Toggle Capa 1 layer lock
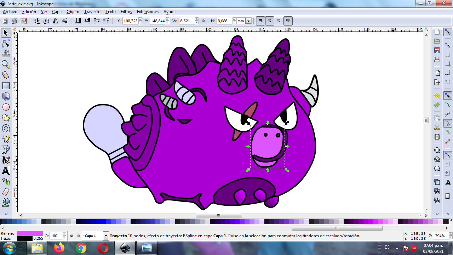 [78, 236]
